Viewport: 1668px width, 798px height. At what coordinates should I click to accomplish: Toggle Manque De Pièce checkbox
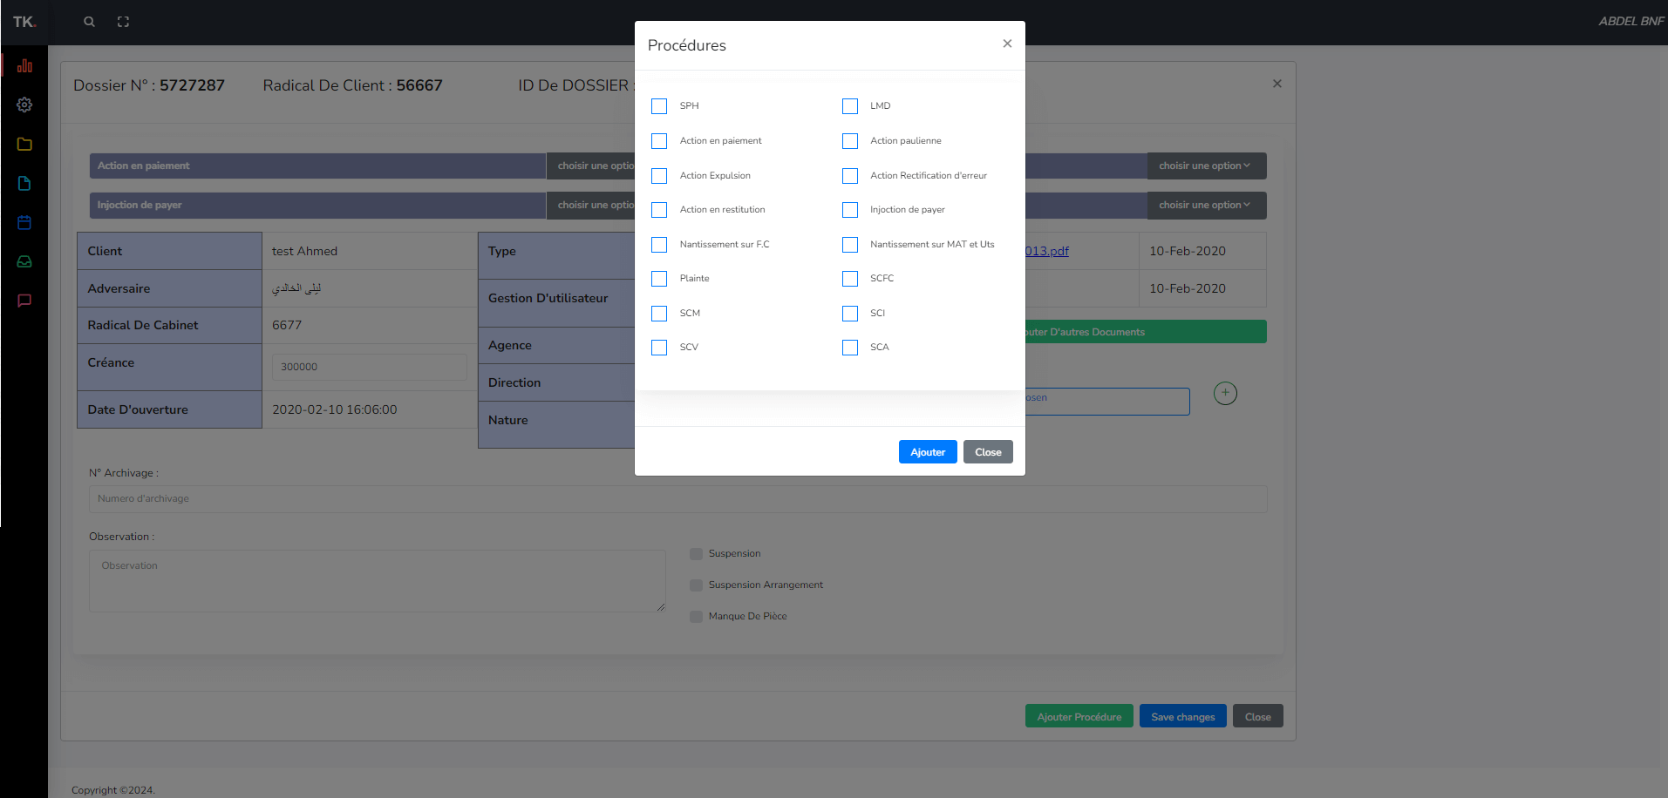pyautogui.click(x=696, y=617)
